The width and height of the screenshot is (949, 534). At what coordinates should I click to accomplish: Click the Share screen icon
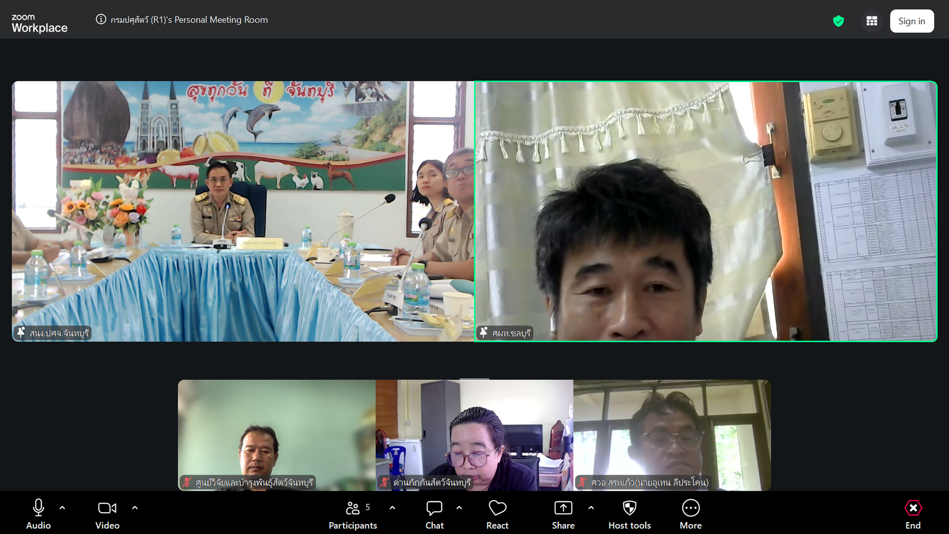point(563,508)
